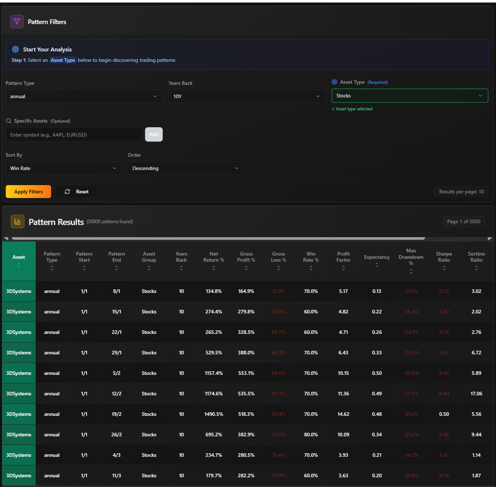The width and height of the screenshot is (496, 487).
Task: Sort table by Pattern Start column
Action: coord(84,268)
